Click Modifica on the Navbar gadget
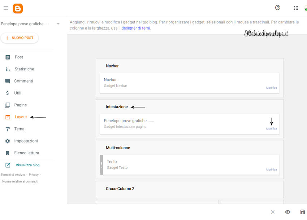The image size is (307, 220). [271, 88]
